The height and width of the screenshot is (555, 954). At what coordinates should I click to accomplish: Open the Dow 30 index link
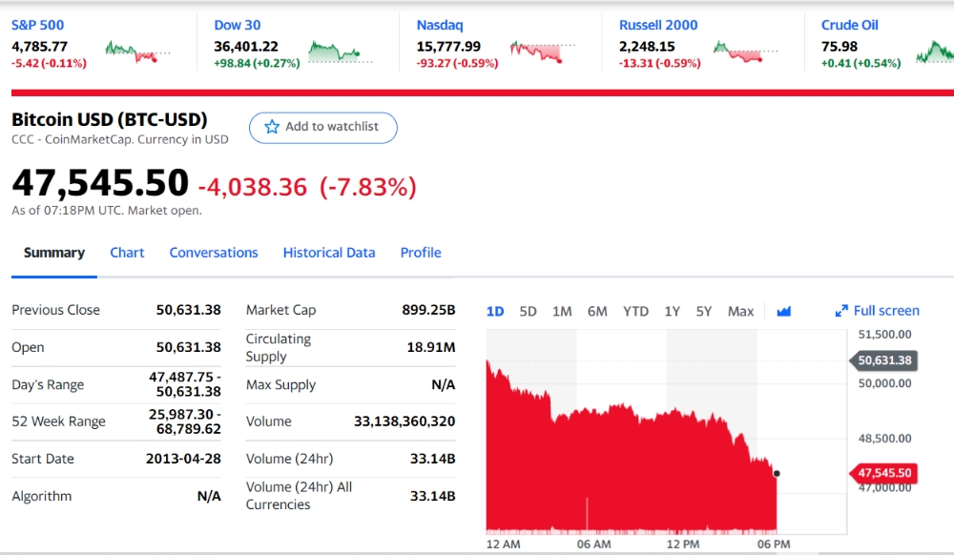click(x=238, y=25)
